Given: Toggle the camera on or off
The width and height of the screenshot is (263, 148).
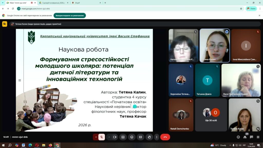Looking at the screenshot, I should (115, 137).
